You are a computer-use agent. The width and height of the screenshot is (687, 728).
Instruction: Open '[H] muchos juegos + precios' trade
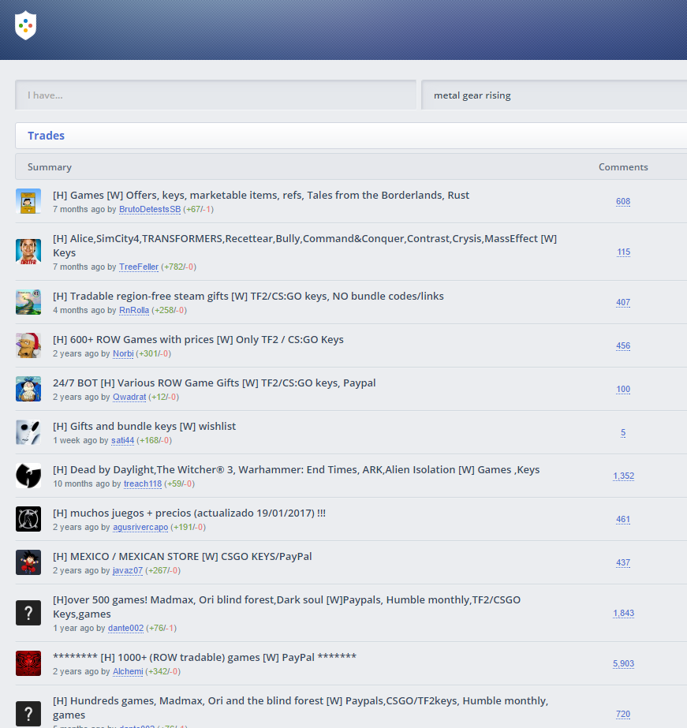coord(189,513)
